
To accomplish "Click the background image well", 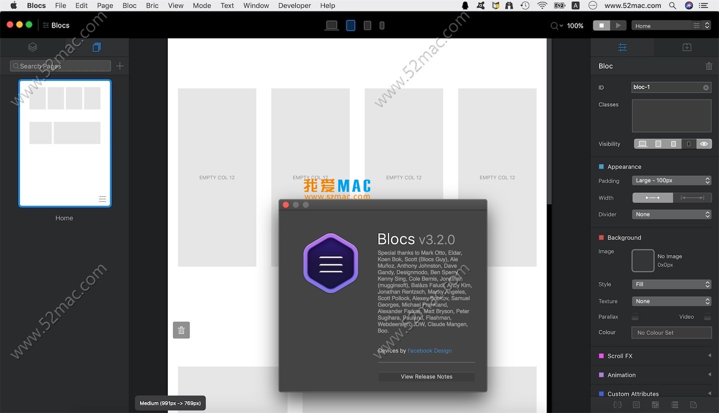I will 643,261.
